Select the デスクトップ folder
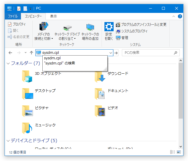The image size is (188, 161). tap(39, 94)
